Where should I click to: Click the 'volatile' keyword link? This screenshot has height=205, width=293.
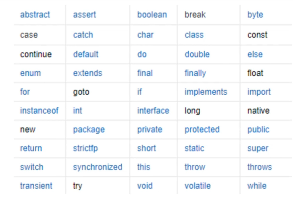pyautogui.click(x=198, y=186)
